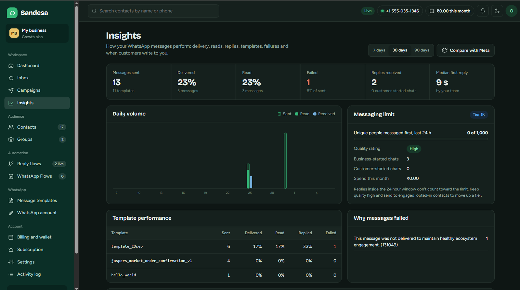This screenshot has height=290, width=520.
Task: Open Inbox from sidebar
Action: [37, 78]
